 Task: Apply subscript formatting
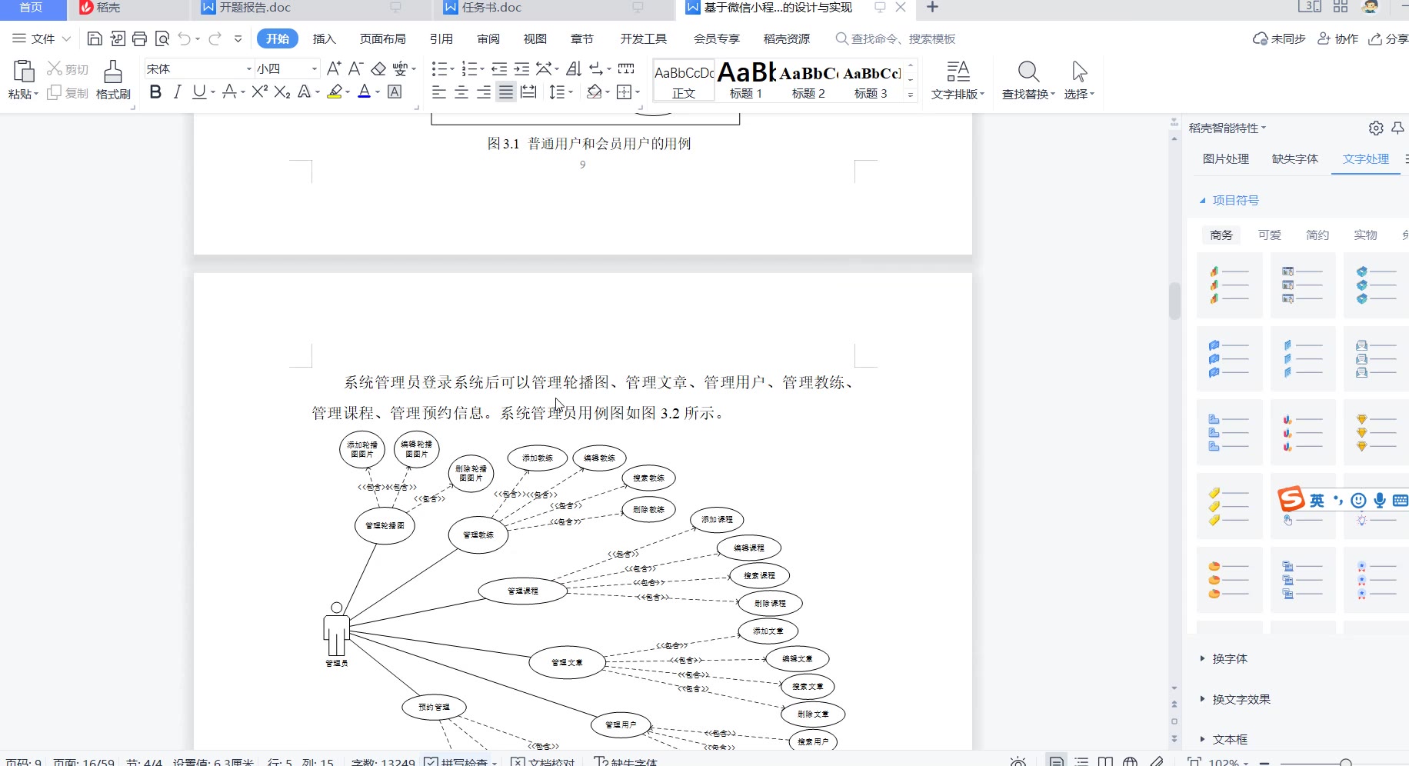click(x=282, y=92)
